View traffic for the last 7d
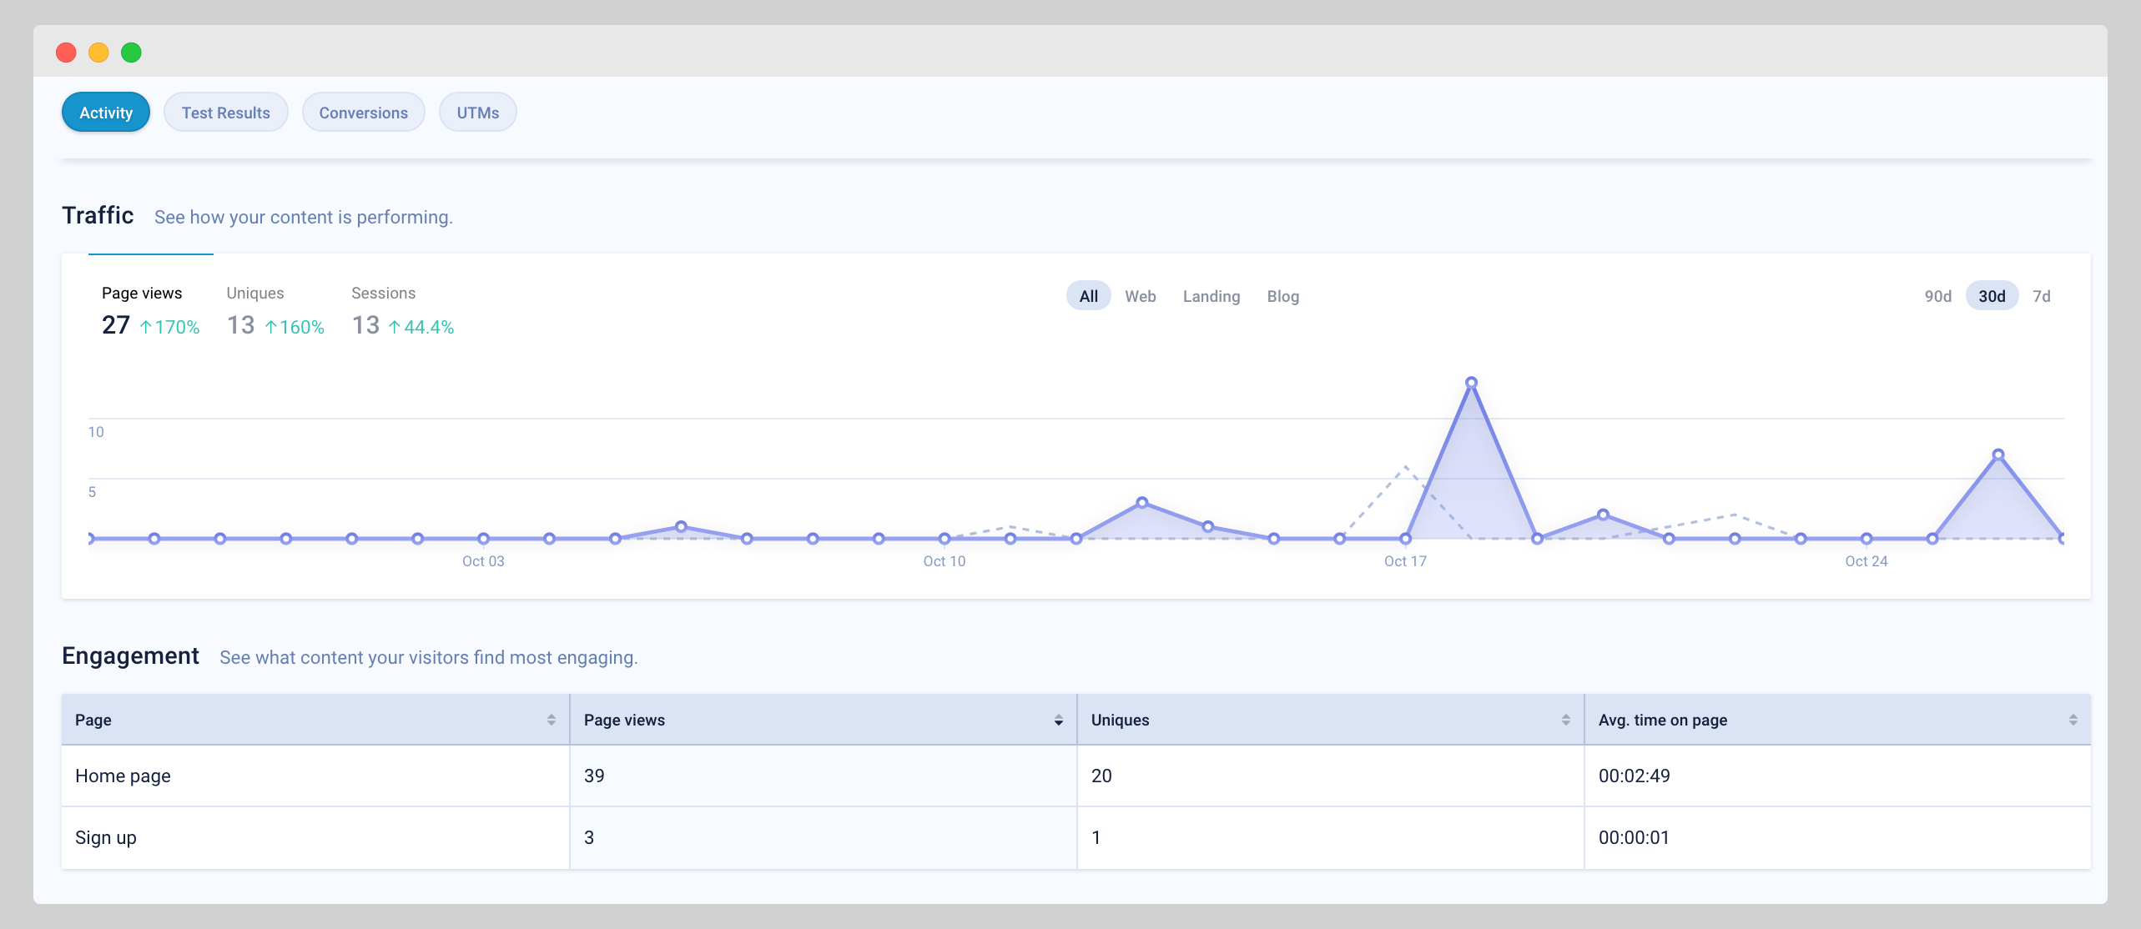 [2042, 295]
